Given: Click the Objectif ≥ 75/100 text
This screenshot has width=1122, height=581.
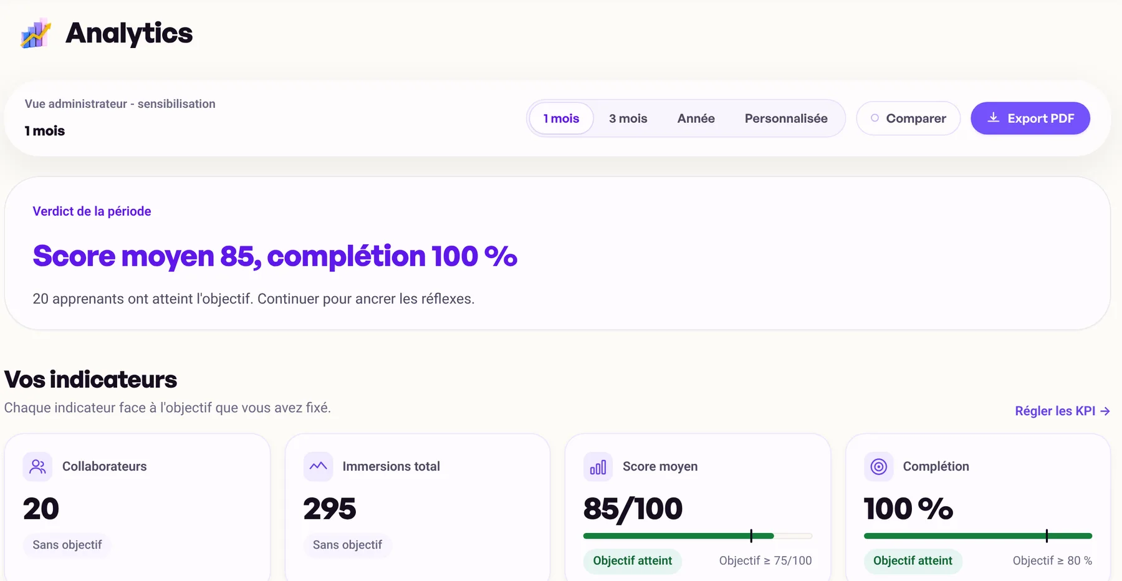Looking at the screenshot, I should point(765,561).
